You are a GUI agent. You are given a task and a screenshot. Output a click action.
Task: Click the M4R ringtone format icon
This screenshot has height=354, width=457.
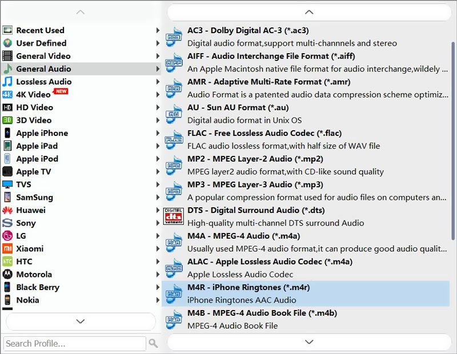(x=174, y=293)
